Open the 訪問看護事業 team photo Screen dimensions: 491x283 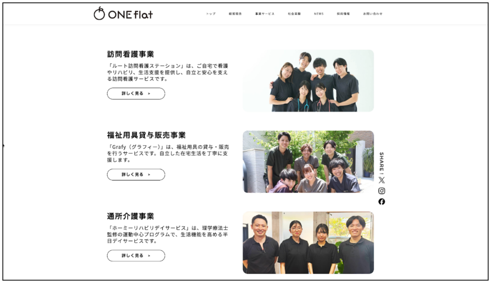(x=308, y=80)
